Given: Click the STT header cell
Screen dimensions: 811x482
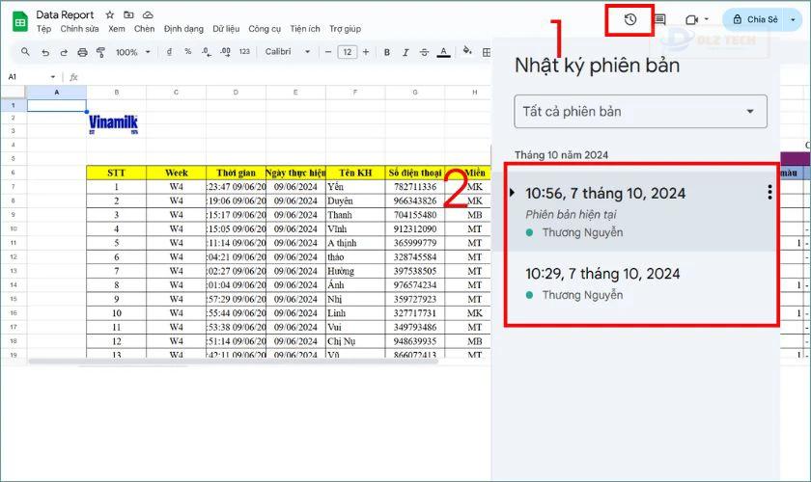Looking at the screenshot, I should pos(117,173).
